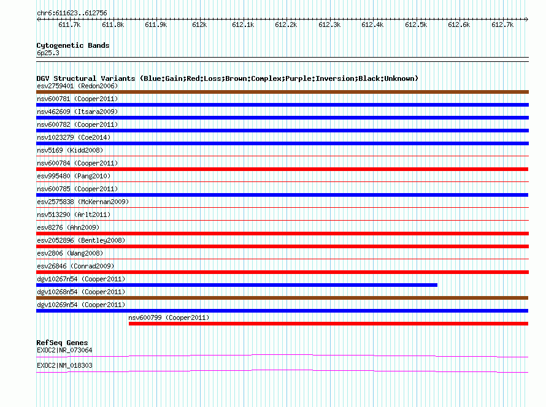Click the 612.2k ruler tick label

(286, 25)
